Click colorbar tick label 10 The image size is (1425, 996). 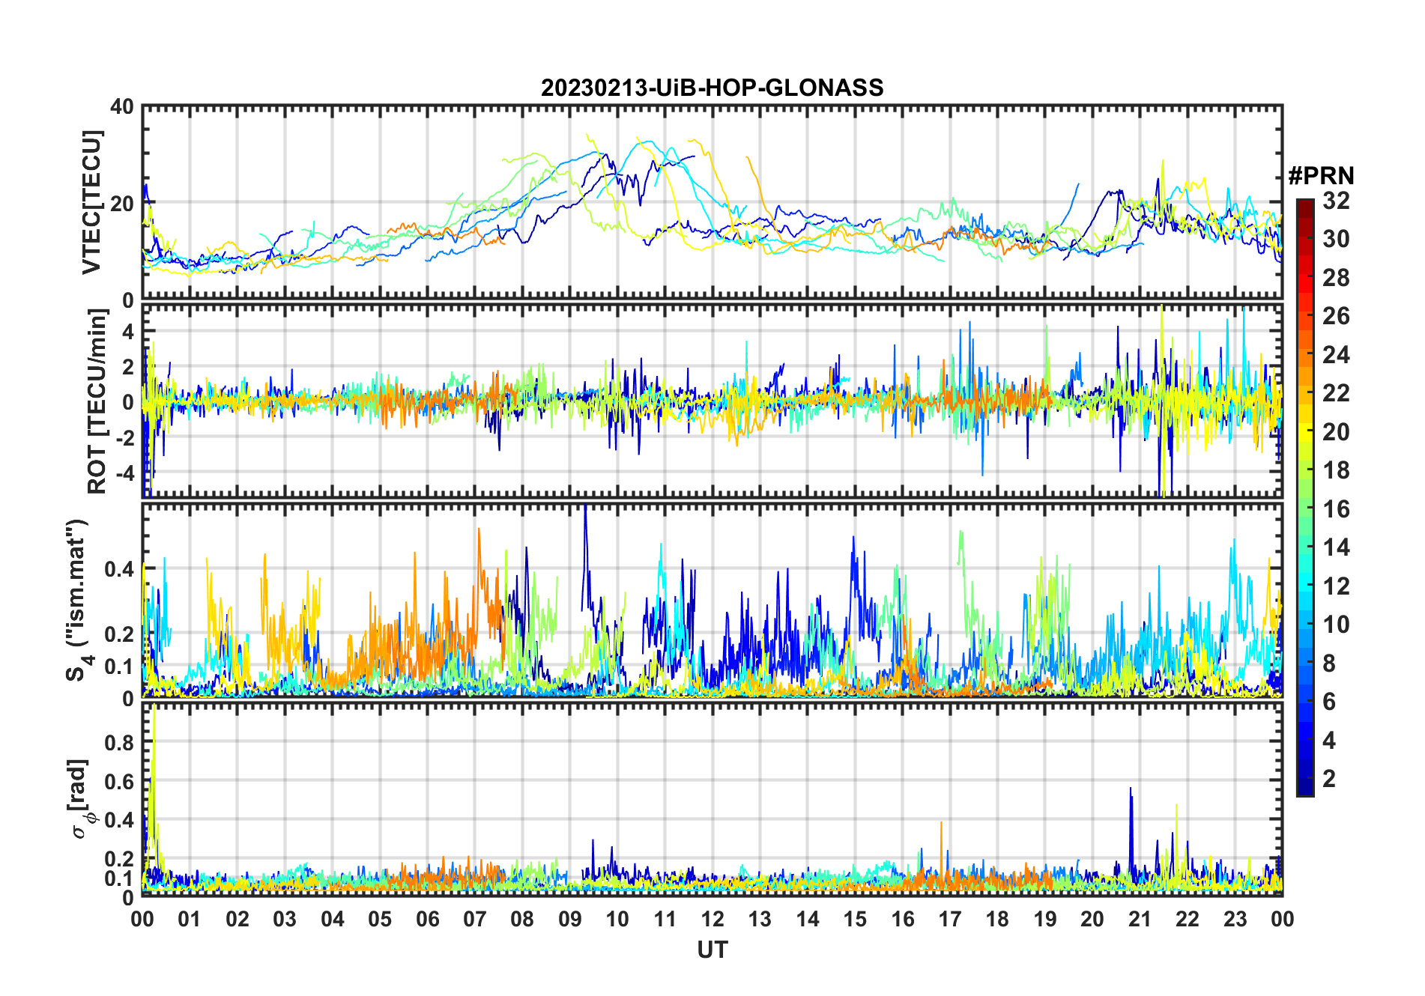(x=1336, y=625)
